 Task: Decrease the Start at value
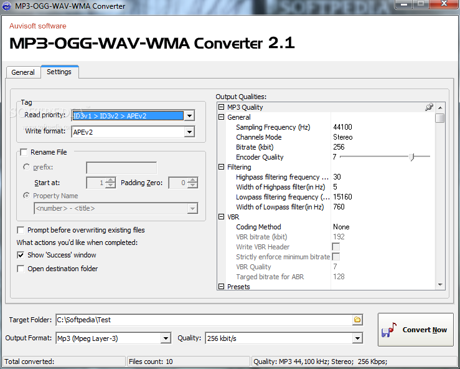click(x=110, y=185)
